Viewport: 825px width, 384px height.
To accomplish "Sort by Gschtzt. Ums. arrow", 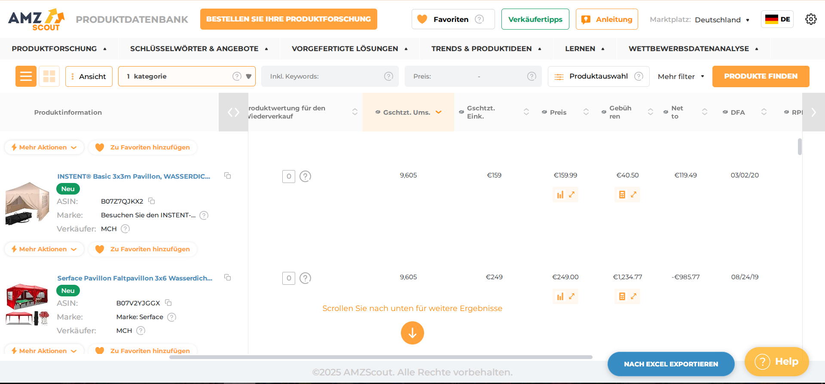I will pos(439,112).
